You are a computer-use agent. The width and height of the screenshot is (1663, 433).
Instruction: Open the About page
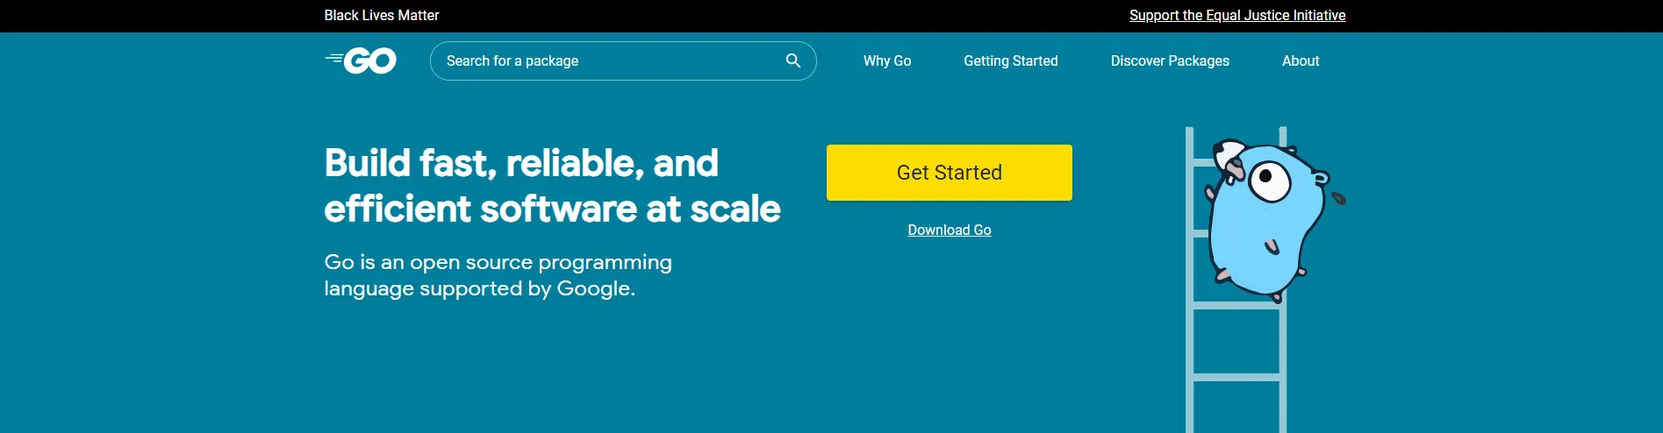tap(1300, 60)
